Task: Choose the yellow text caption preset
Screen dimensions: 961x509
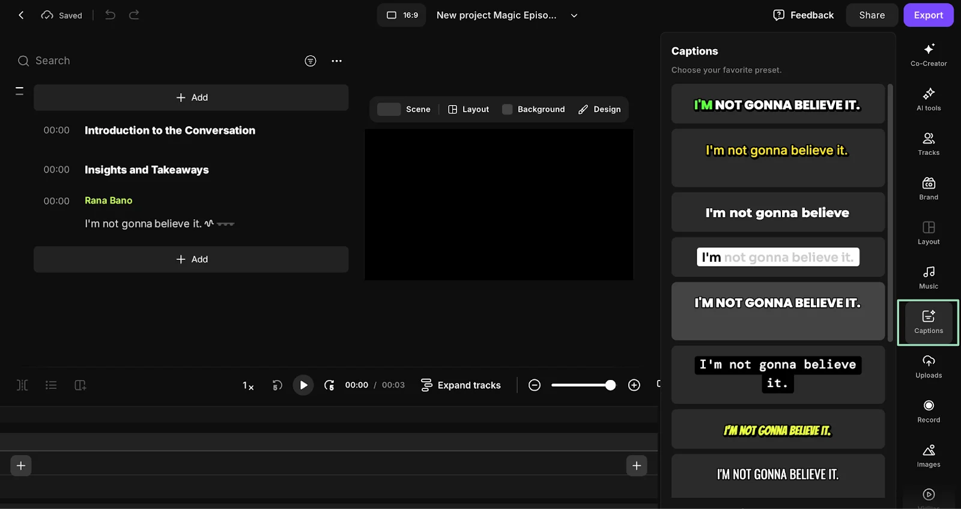Action: tap(778, 158)
